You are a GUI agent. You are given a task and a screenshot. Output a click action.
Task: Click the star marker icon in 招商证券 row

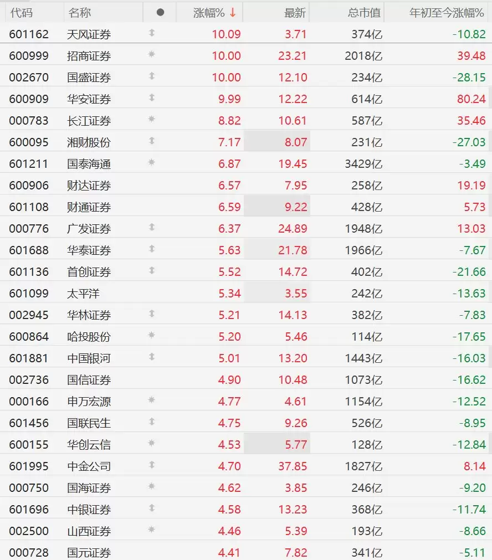click(152, 54)
